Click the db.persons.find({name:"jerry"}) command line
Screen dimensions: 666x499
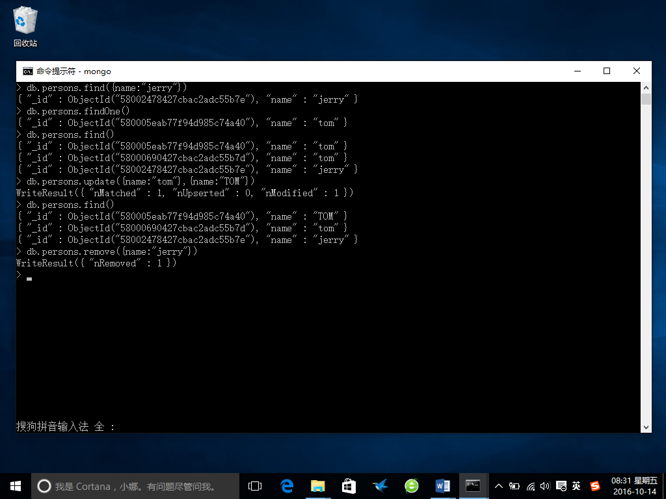pos(101,88)
